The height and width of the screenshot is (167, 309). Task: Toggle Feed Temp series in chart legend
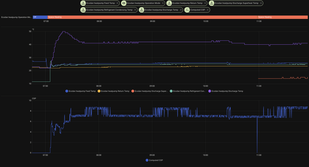tap(80, 91)
